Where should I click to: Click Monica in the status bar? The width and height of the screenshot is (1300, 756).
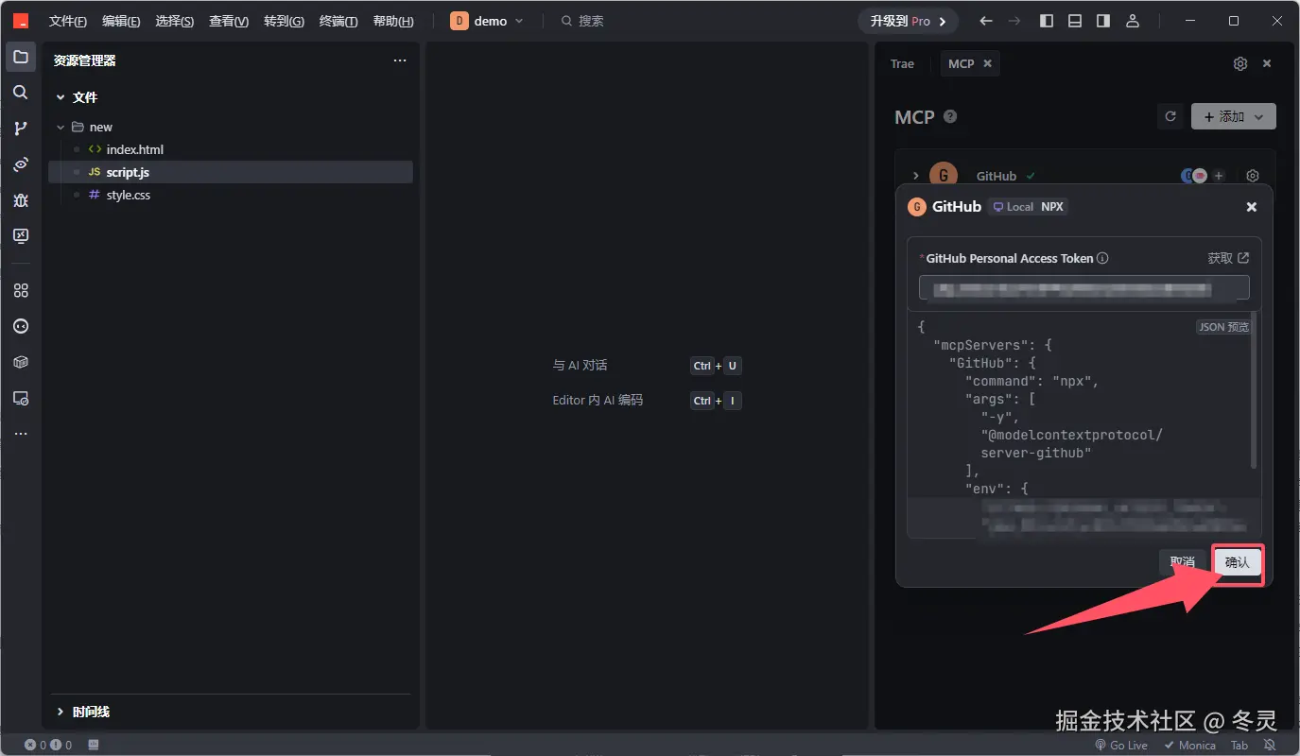click(x=1188, y=745)
